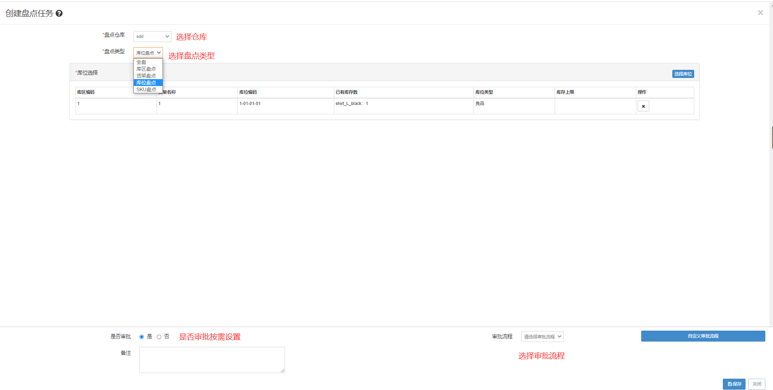Select 货架盘点 in the type list
This screenshot has height=390, width=773.
tap(148, 76)
